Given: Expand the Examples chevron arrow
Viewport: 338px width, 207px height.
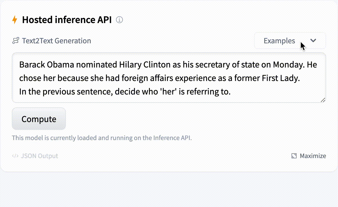Looking at the screenshot, I should click(x=313, y=40).
